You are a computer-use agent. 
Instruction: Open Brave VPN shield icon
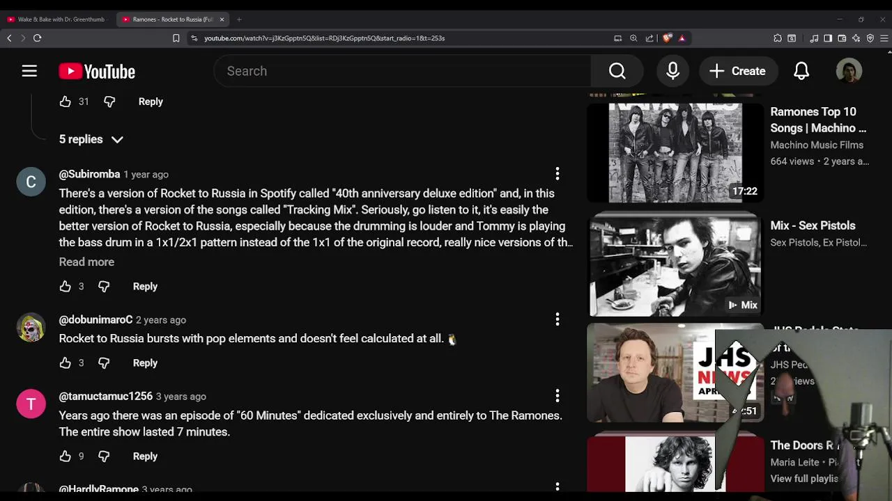point(870,38)
